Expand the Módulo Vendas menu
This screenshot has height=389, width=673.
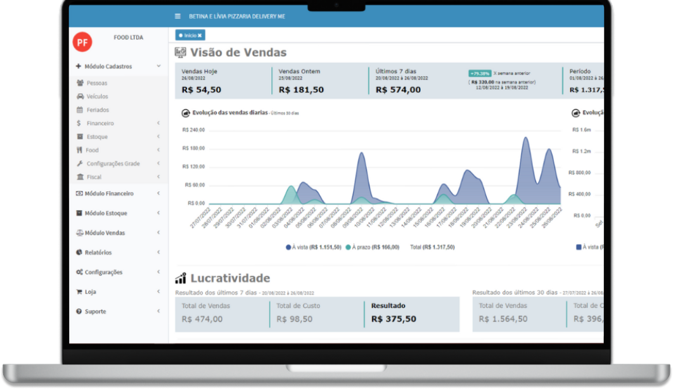pos(117,233)
